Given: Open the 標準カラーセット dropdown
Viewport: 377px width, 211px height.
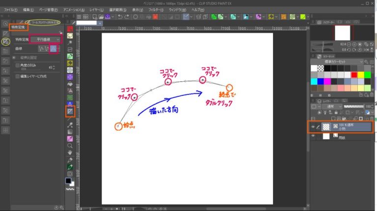Looking at the screenshot, I should [x=339, y=61].
